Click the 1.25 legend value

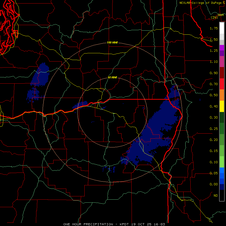[x=214, y=50]
